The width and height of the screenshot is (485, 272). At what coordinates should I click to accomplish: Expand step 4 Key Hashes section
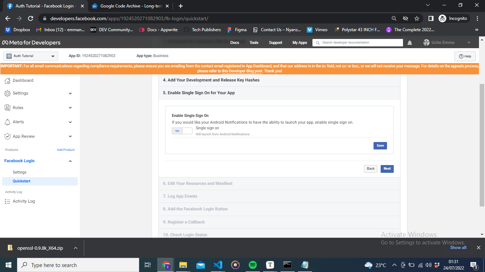pyautogui.click(x=279, y=80)
